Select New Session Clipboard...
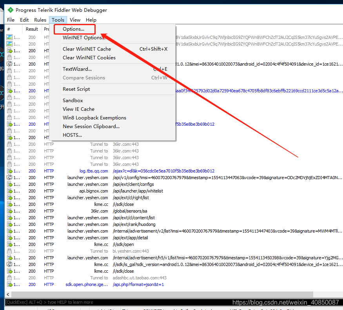This screenshot has width=343, height=310. (x=113, y=127)
